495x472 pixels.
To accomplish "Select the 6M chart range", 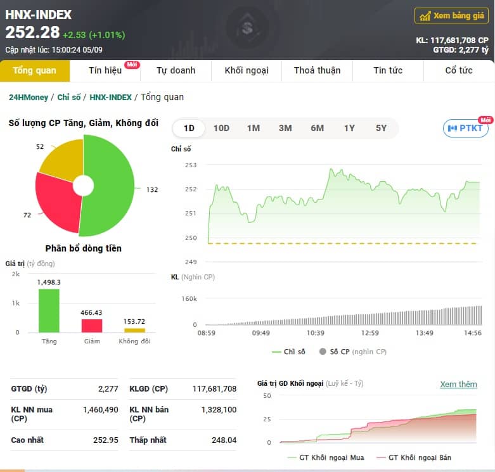I will click(318, 128).
